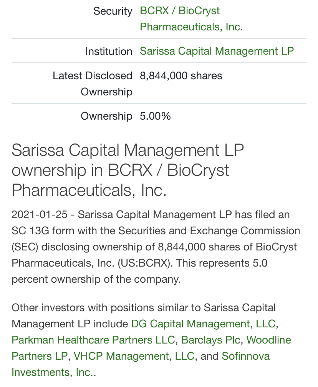Click the 5.00% ownership value
The image size is (318, 387).
coord(155,116)
